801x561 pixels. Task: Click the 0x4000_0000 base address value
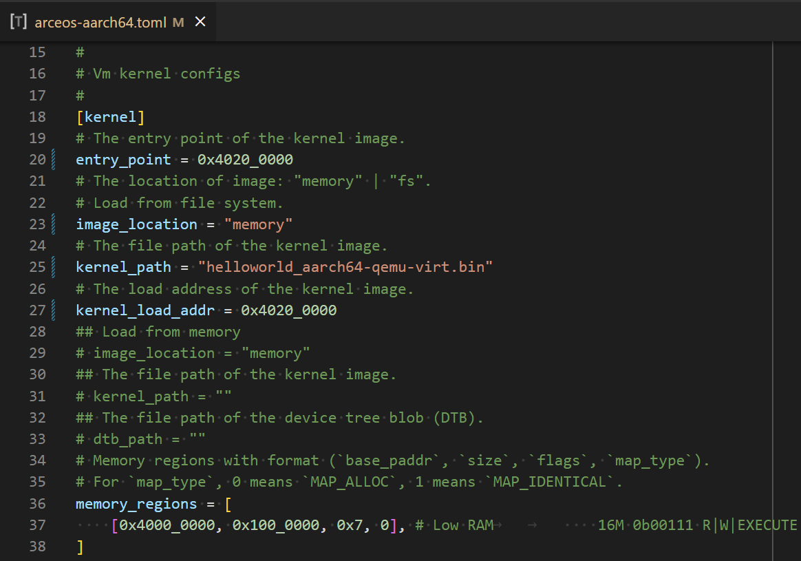[167, 525]
